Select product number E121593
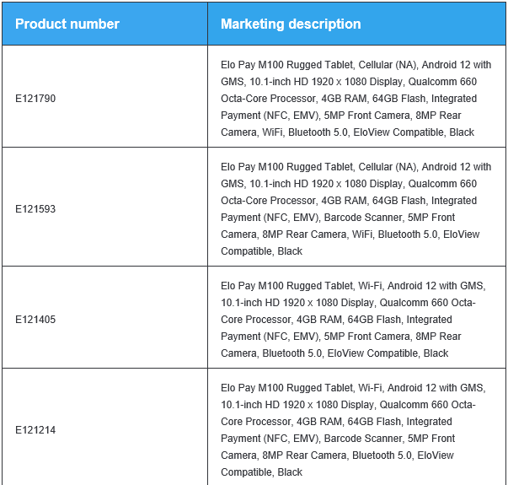The height and width of the screenshot is (485, 508). pyautogui.click(x=35, y=209)
